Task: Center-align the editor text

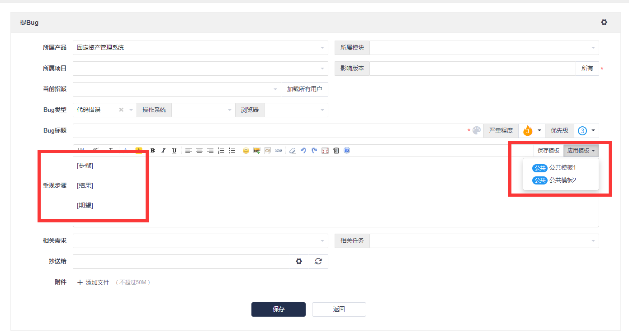Action: point(199,151)
